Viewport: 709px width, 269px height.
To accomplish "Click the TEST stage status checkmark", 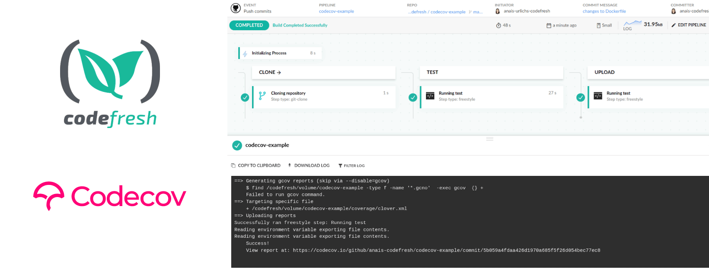I will tap(413, 97).
